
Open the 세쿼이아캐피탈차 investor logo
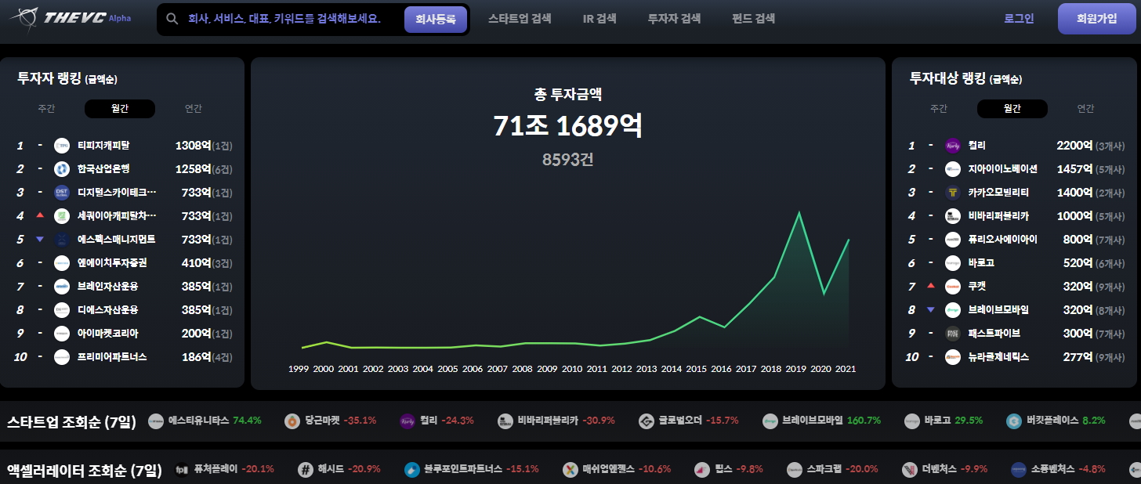(62, 216)
